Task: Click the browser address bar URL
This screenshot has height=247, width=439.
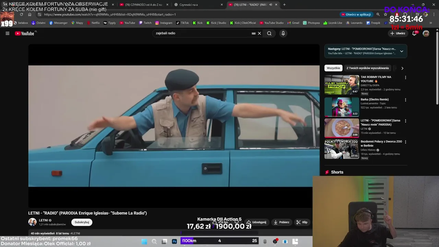Action: 110,14
